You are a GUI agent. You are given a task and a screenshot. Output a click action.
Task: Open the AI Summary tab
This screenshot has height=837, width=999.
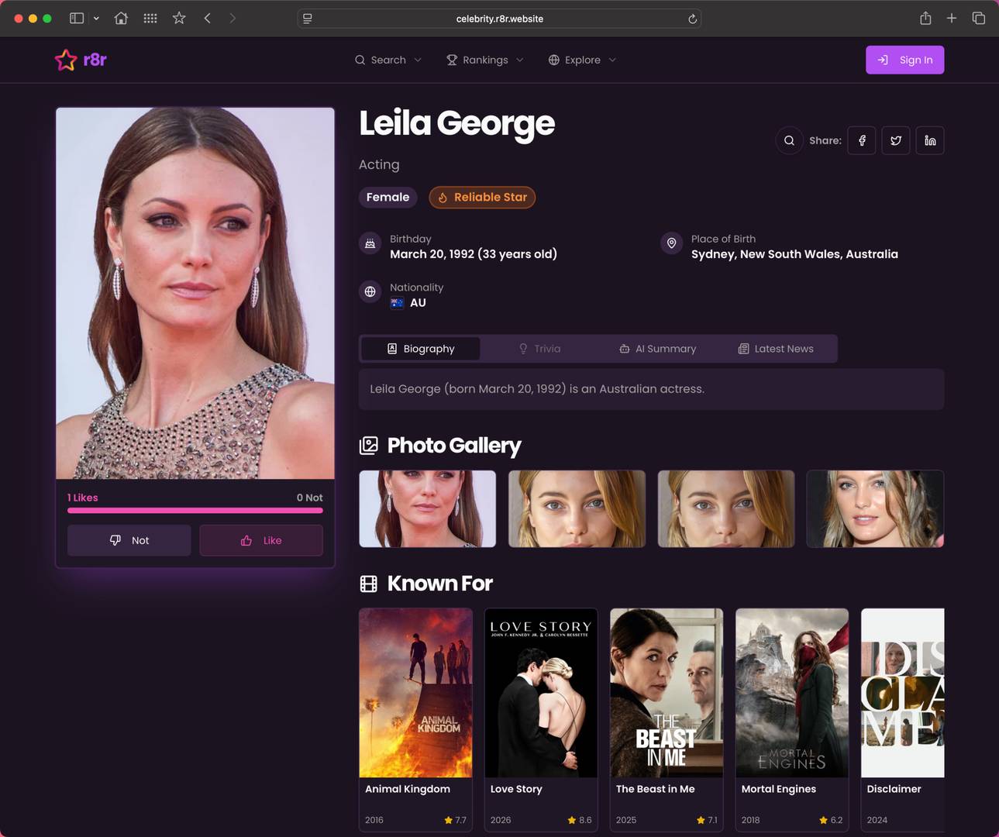[x=657, y=348]
